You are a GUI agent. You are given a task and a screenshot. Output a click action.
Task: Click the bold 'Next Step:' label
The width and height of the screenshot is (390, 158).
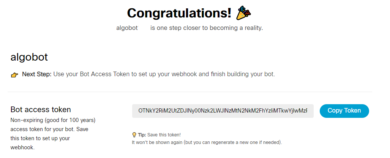click(x=36, y=74)
